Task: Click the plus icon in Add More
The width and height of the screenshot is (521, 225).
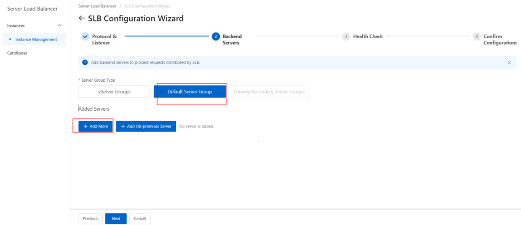Action: 85,126
